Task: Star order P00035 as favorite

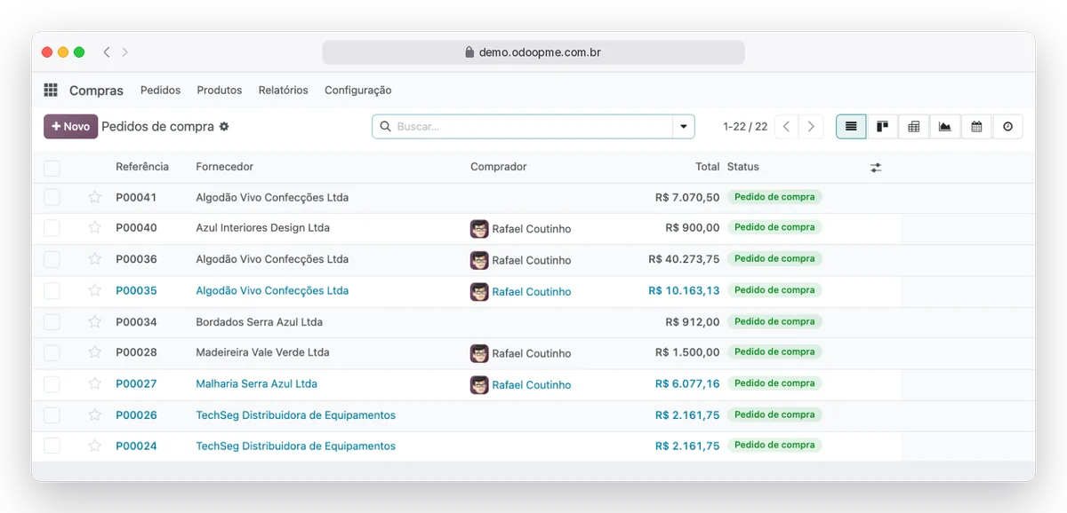Action: [94, 290]
